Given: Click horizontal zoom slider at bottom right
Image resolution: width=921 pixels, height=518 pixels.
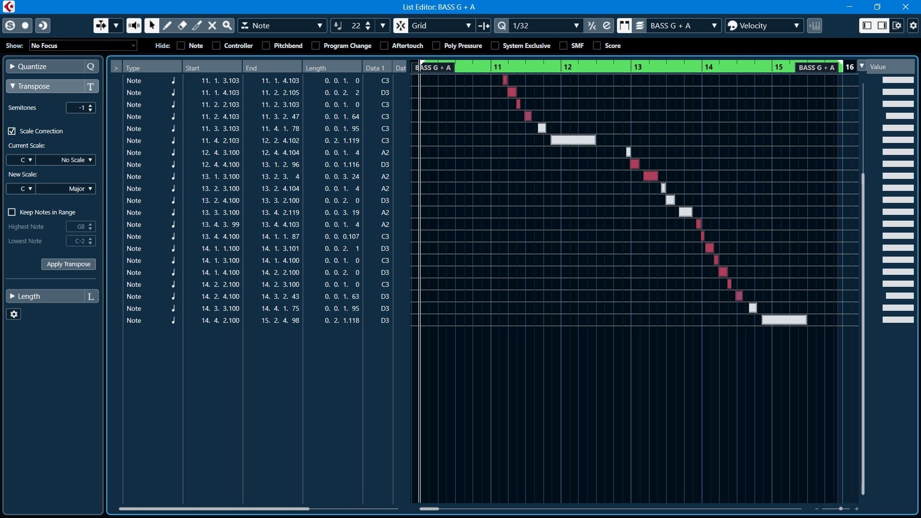Looking at the screenshot, I should coord(840,508).
